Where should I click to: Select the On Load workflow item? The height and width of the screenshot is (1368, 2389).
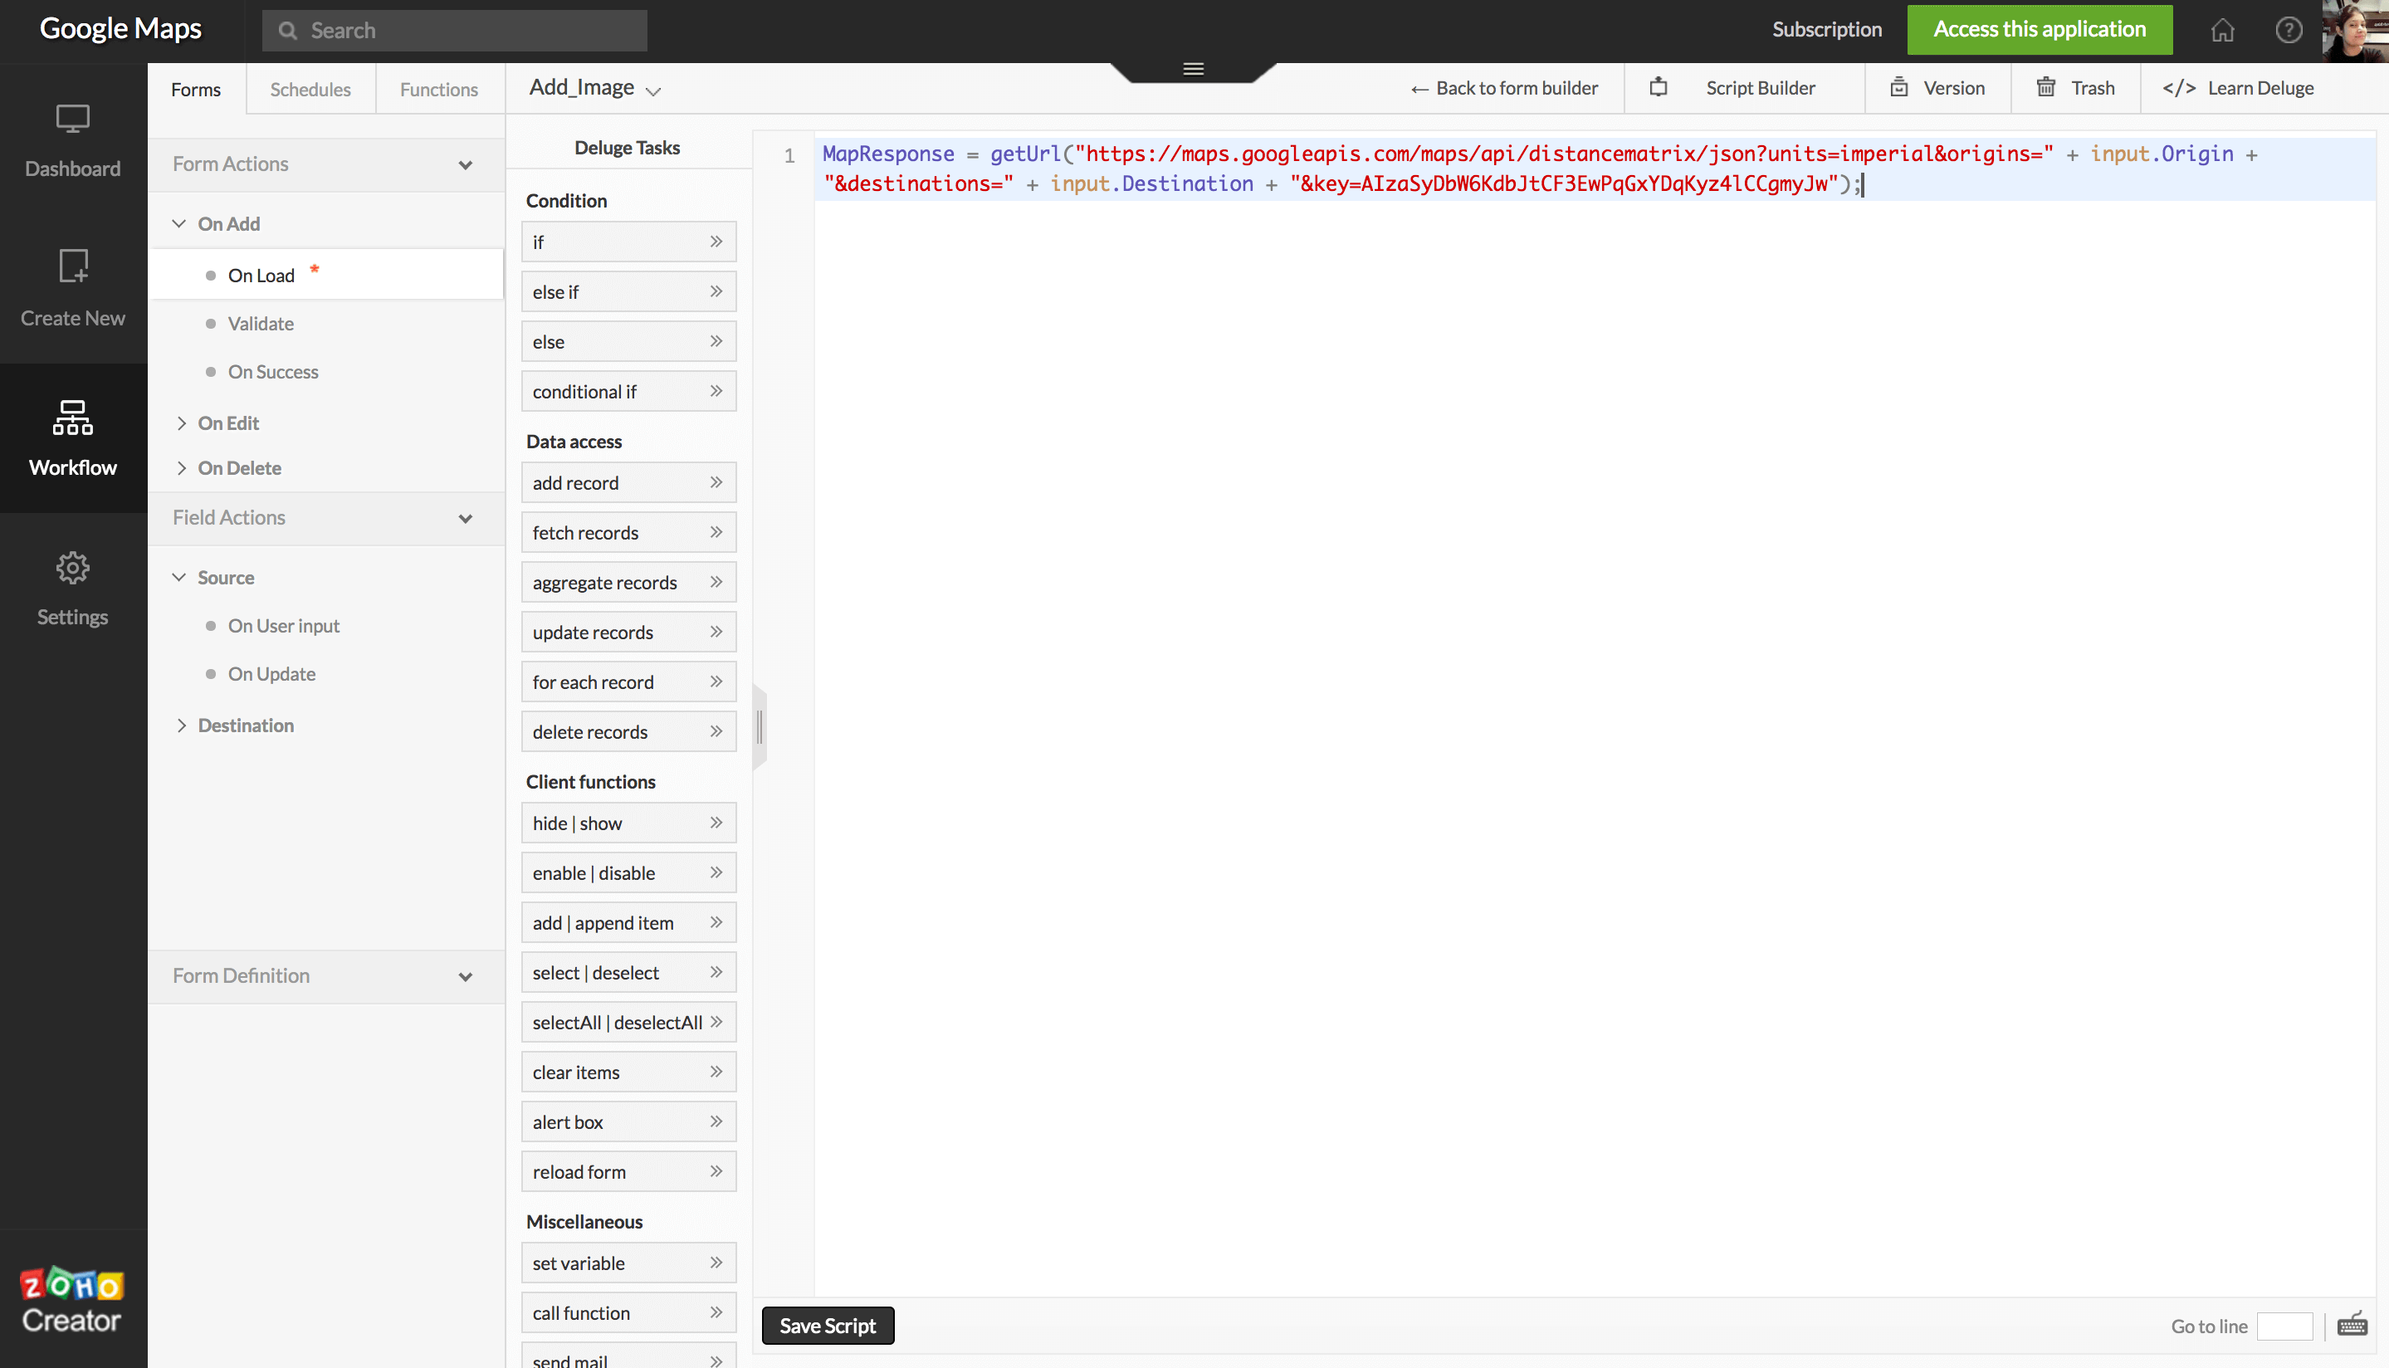point(326,275)
